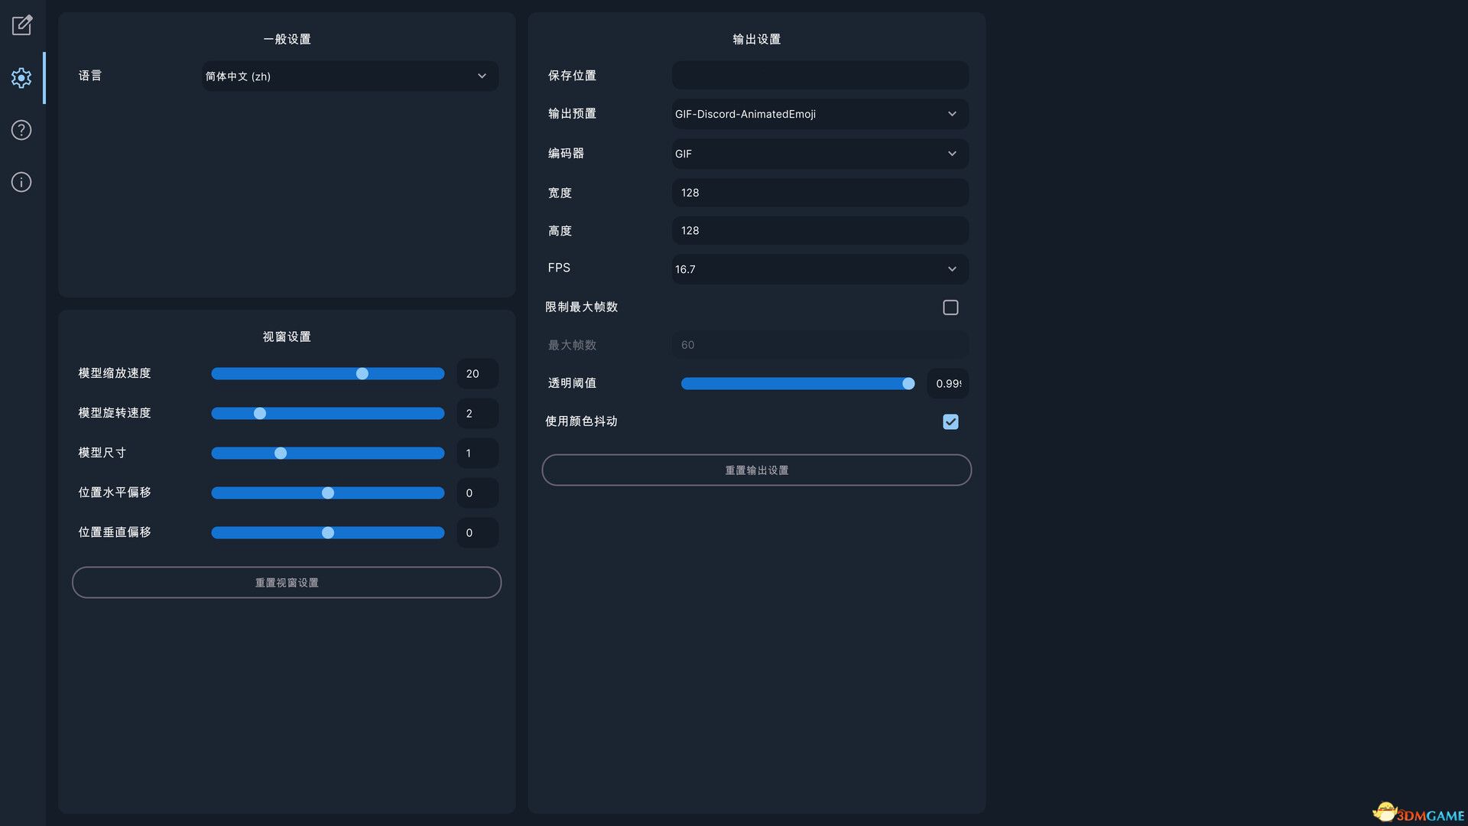This screenshot has width=1468, height=826.
Task: Disable the 使用颜色抖动 option
Action: point(950,421)
